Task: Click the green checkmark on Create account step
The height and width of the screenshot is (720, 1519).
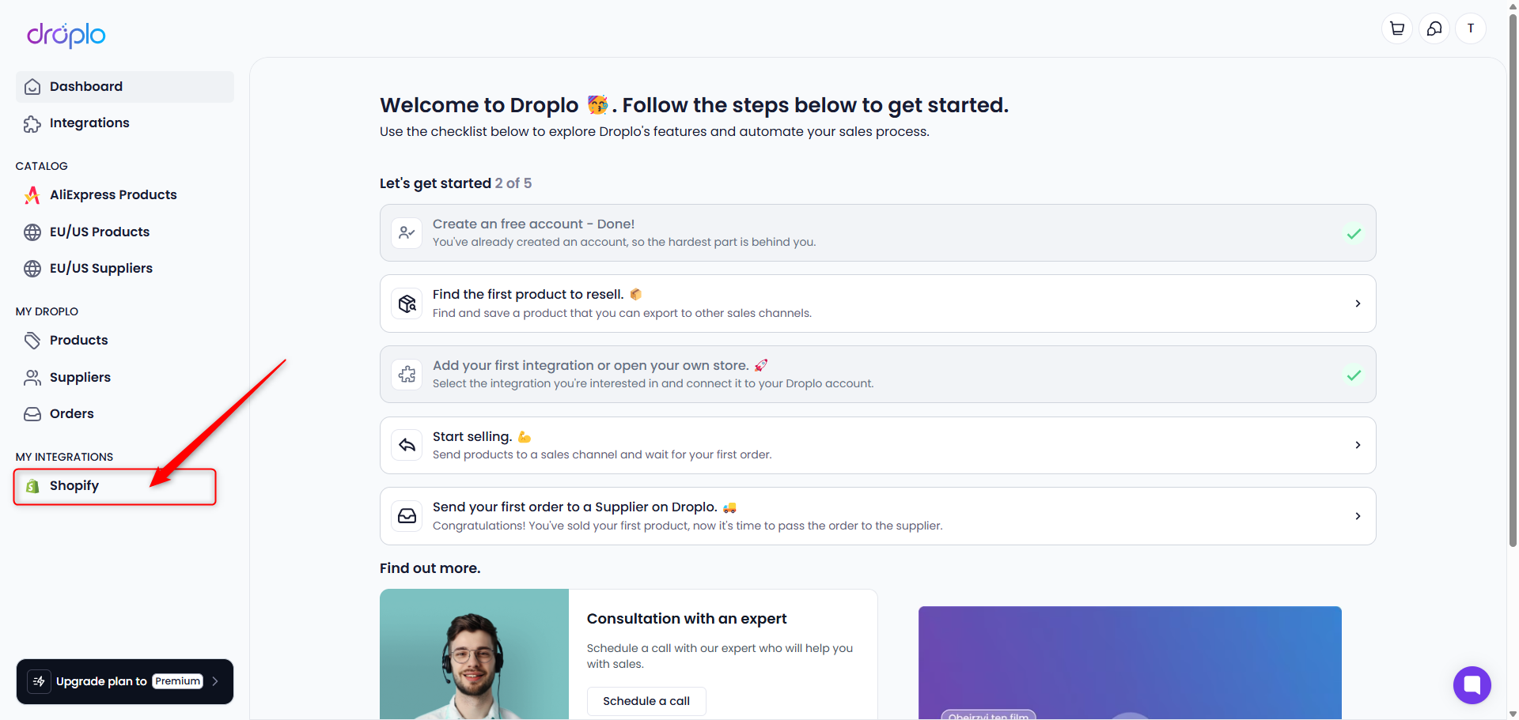Action: point(1354,233)
